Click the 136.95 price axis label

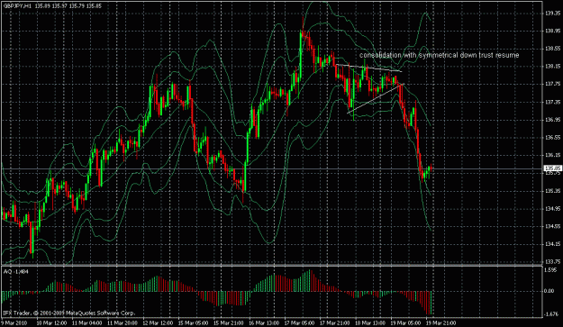point(553,120)
